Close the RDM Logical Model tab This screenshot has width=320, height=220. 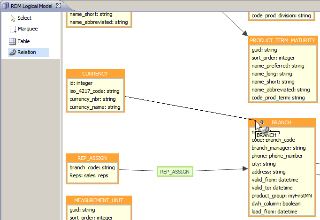[x=59, y=6]
